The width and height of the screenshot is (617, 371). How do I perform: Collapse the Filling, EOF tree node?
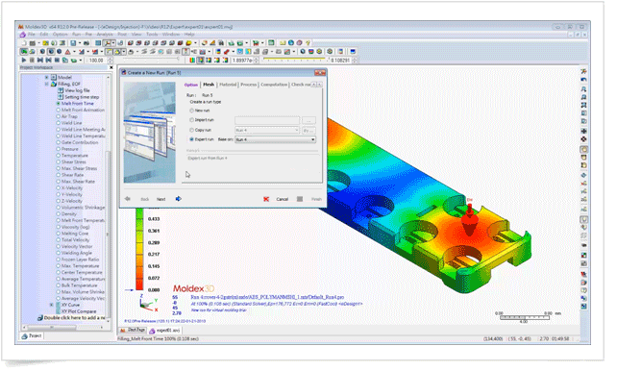pyautogui.click(x=46, y=84)
